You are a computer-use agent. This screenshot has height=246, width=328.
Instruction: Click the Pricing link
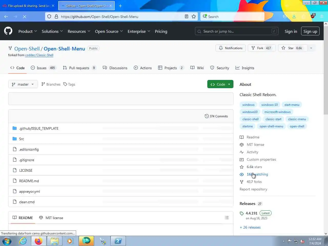click(161, 31)
